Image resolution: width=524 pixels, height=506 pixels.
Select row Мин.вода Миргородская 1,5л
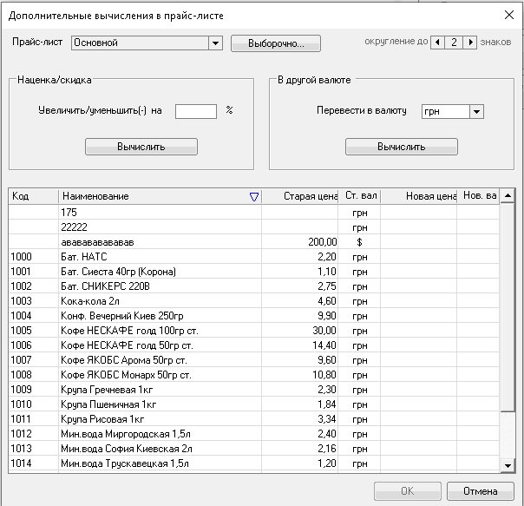pyautogui.click(x=254, y=433)
